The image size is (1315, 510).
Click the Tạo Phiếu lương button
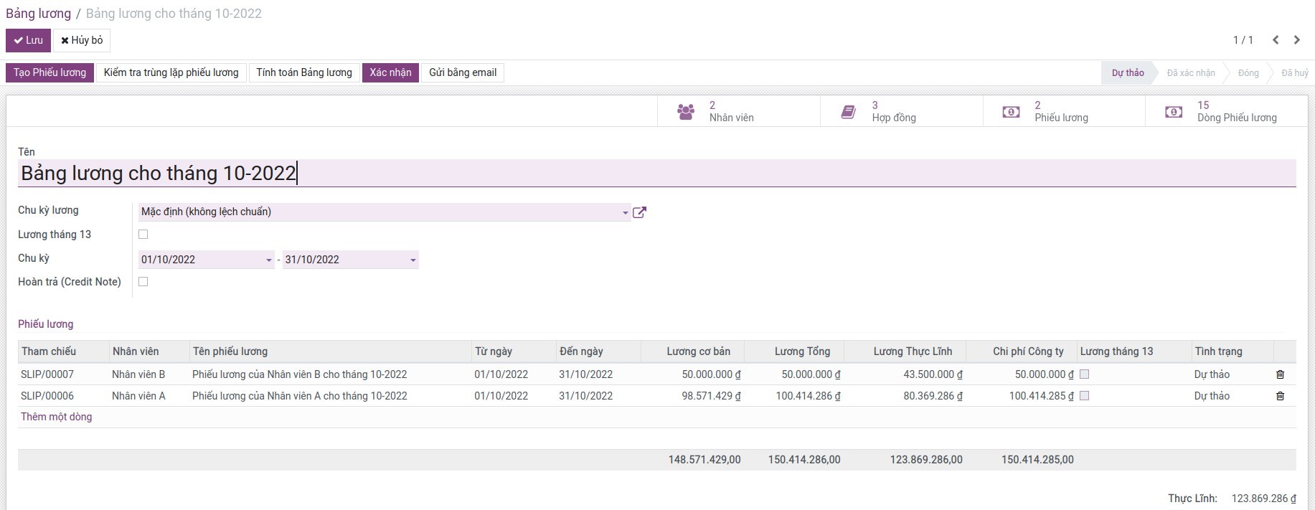tap(50, 72)
